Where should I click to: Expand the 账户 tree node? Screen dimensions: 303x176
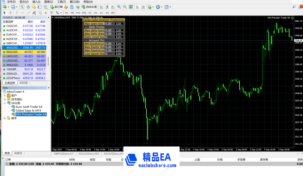5,96
